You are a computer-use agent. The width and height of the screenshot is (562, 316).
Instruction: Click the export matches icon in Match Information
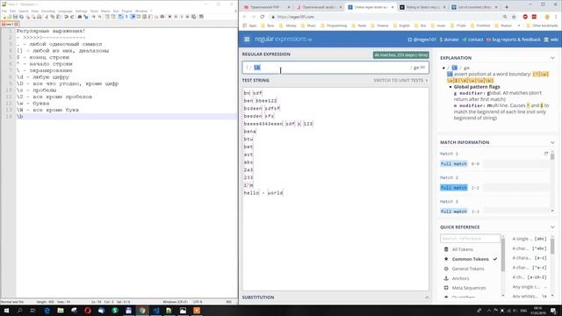click(546, 154)
